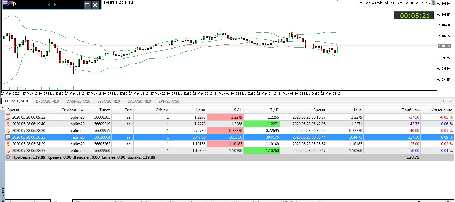Click the -00:05:21 countdown timer on chart
The image size is (455, 202).
pos(413,15)
